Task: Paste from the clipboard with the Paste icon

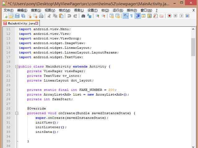Action: point(61,16)
